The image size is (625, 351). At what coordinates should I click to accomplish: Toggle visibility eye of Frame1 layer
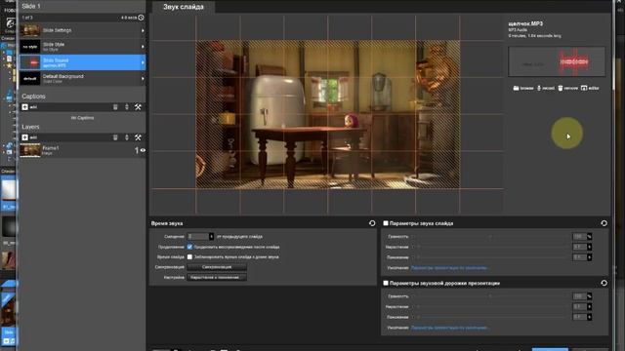(143, 150)
